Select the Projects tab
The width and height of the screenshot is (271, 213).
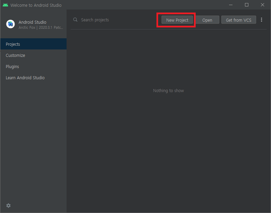[33, 44]
